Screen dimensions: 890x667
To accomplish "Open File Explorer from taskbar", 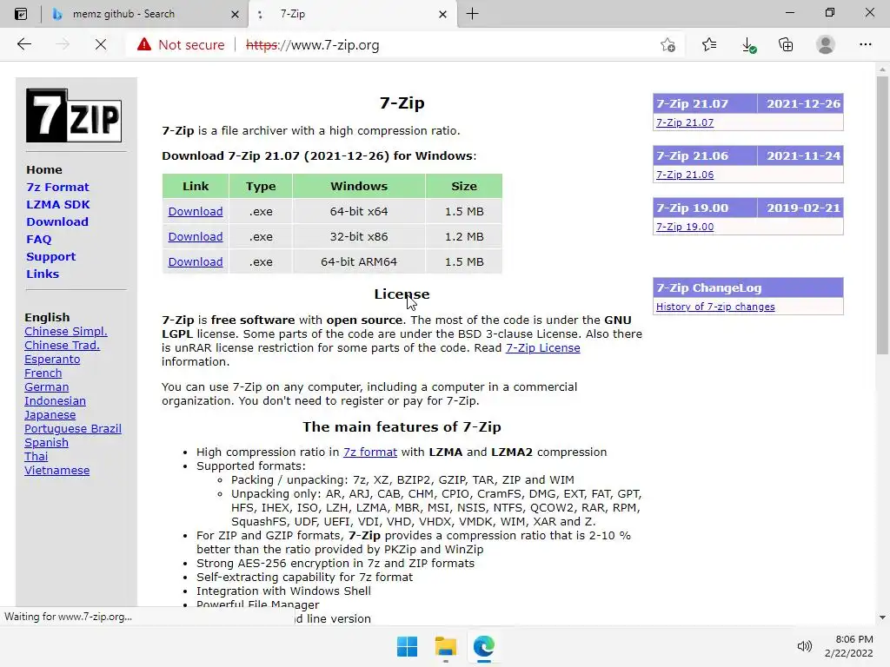I will pos(446,646).
